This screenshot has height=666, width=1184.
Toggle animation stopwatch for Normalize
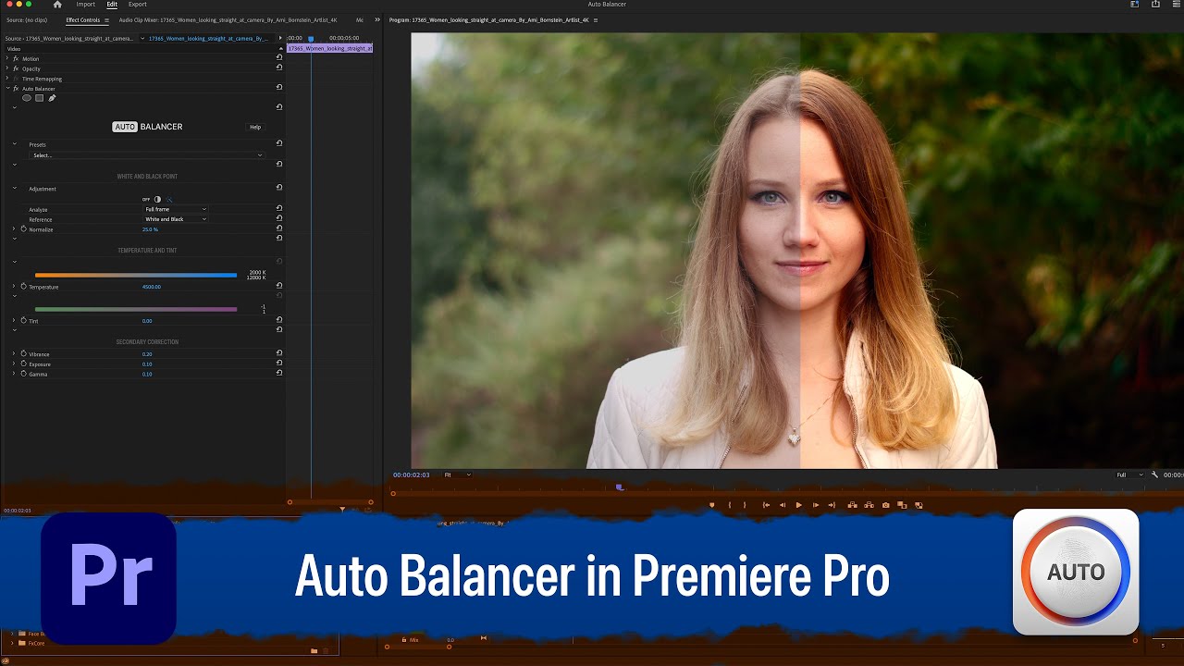pos(23,228)
